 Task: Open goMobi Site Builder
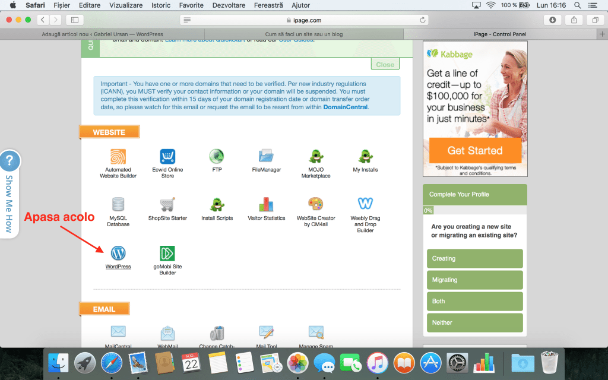point(167,253)
